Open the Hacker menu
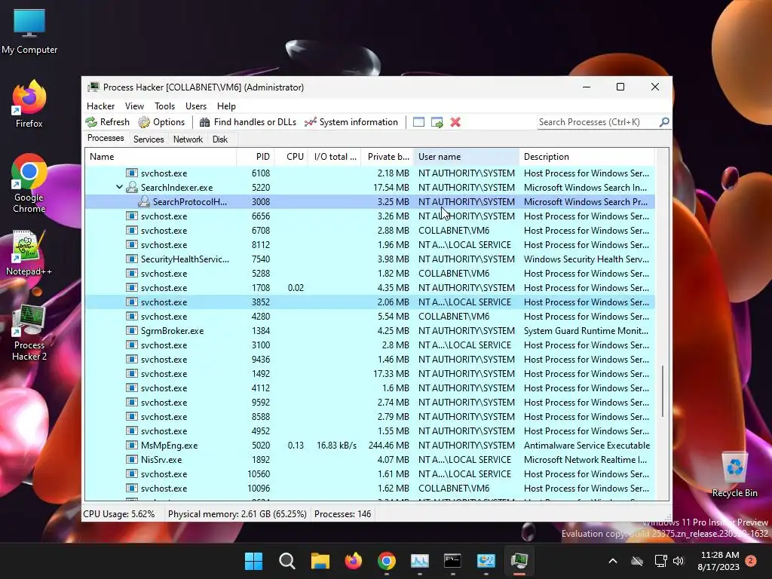 pos(100,106)
